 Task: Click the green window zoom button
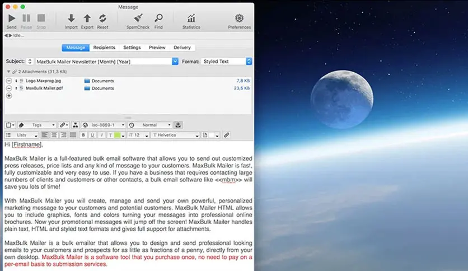pos(23,7)
